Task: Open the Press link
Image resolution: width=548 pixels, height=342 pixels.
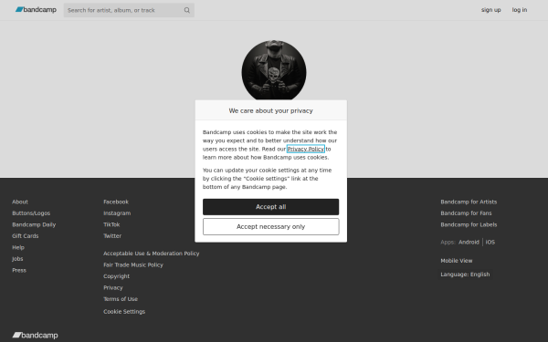Action: tap(19, 270)
